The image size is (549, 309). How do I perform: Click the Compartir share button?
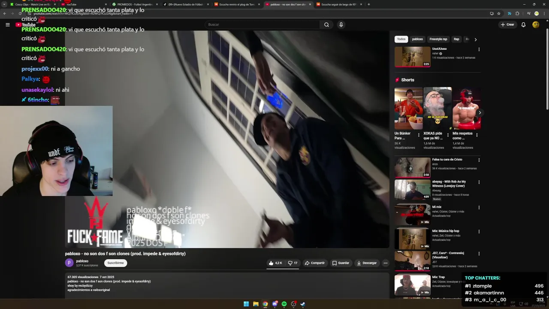[x=315, y=263]
